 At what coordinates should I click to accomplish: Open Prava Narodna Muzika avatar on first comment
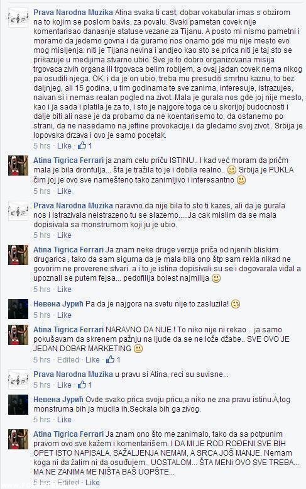pyautogui.click(x=18, y=18)
